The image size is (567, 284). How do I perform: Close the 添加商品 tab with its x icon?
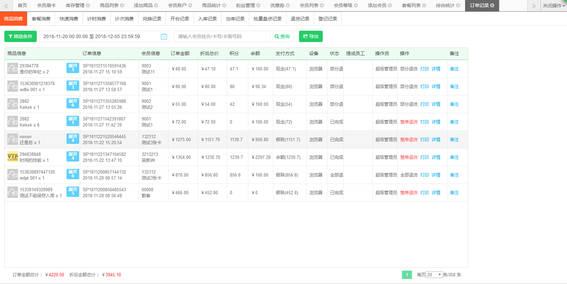coord(156,5)
